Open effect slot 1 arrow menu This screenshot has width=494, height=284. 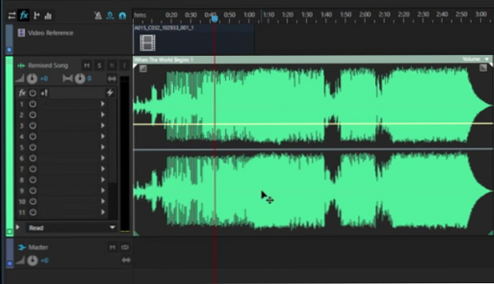point(103,103)
